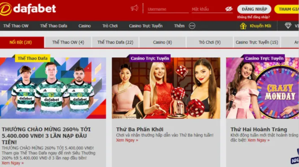Click the ĐĂNG NHẬP login button
Screen dimensions: 299x167
pyautogui.click(x=254, y=9)
